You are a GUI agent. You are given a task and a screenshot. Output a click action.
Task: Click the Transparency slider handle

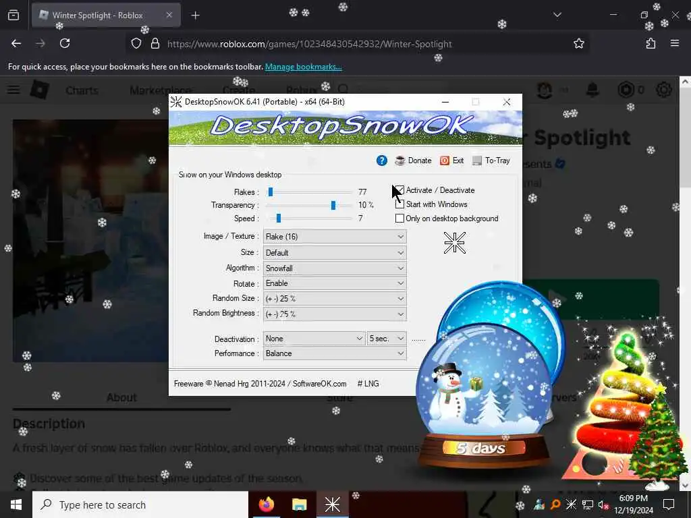click(x=333, y=205)
